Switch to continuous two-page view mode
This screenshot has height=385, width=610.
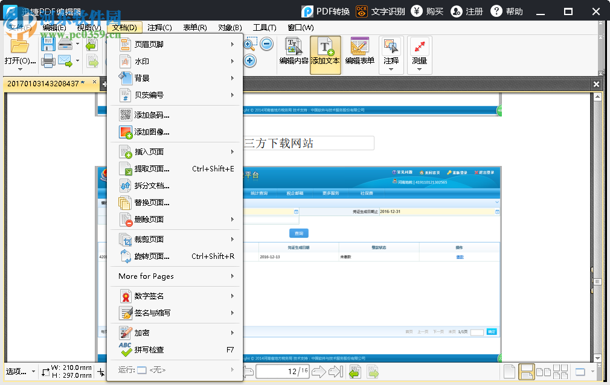click(x=560, y=372)
